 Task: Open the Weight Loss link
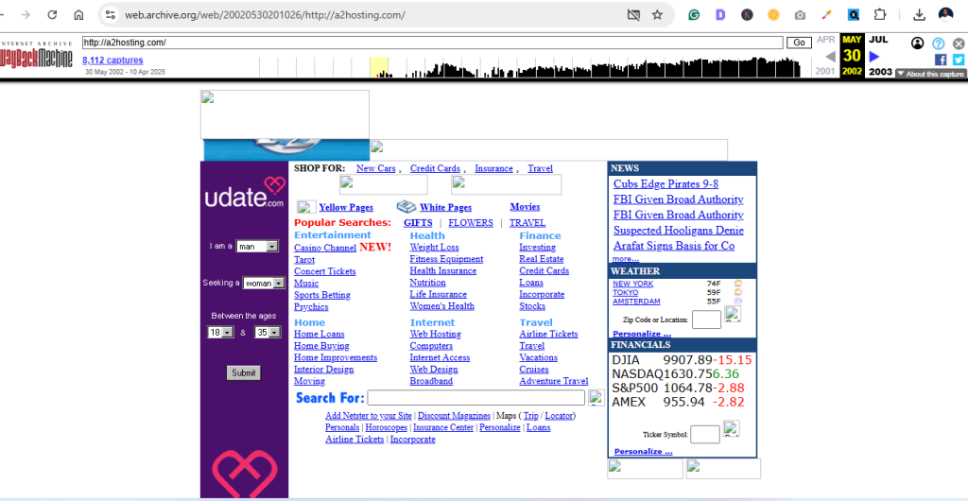click(x=434, y=248)
